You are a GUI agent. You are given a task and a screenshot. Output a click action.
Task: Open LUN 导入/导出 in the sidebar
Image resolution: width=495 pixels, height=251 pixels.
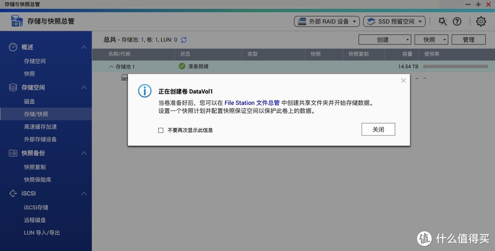[x=42, y=233]
